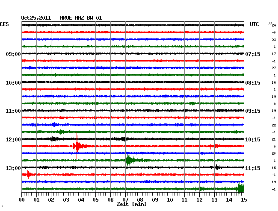Select DC value 21 in right column

(x=274, y=139)
